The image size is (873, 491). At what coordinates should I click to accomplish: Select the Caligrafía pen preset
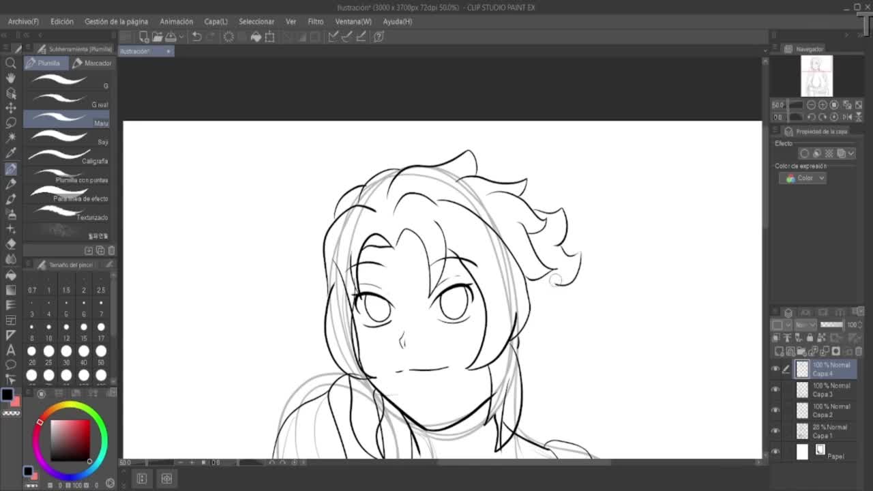coord(67,160)
